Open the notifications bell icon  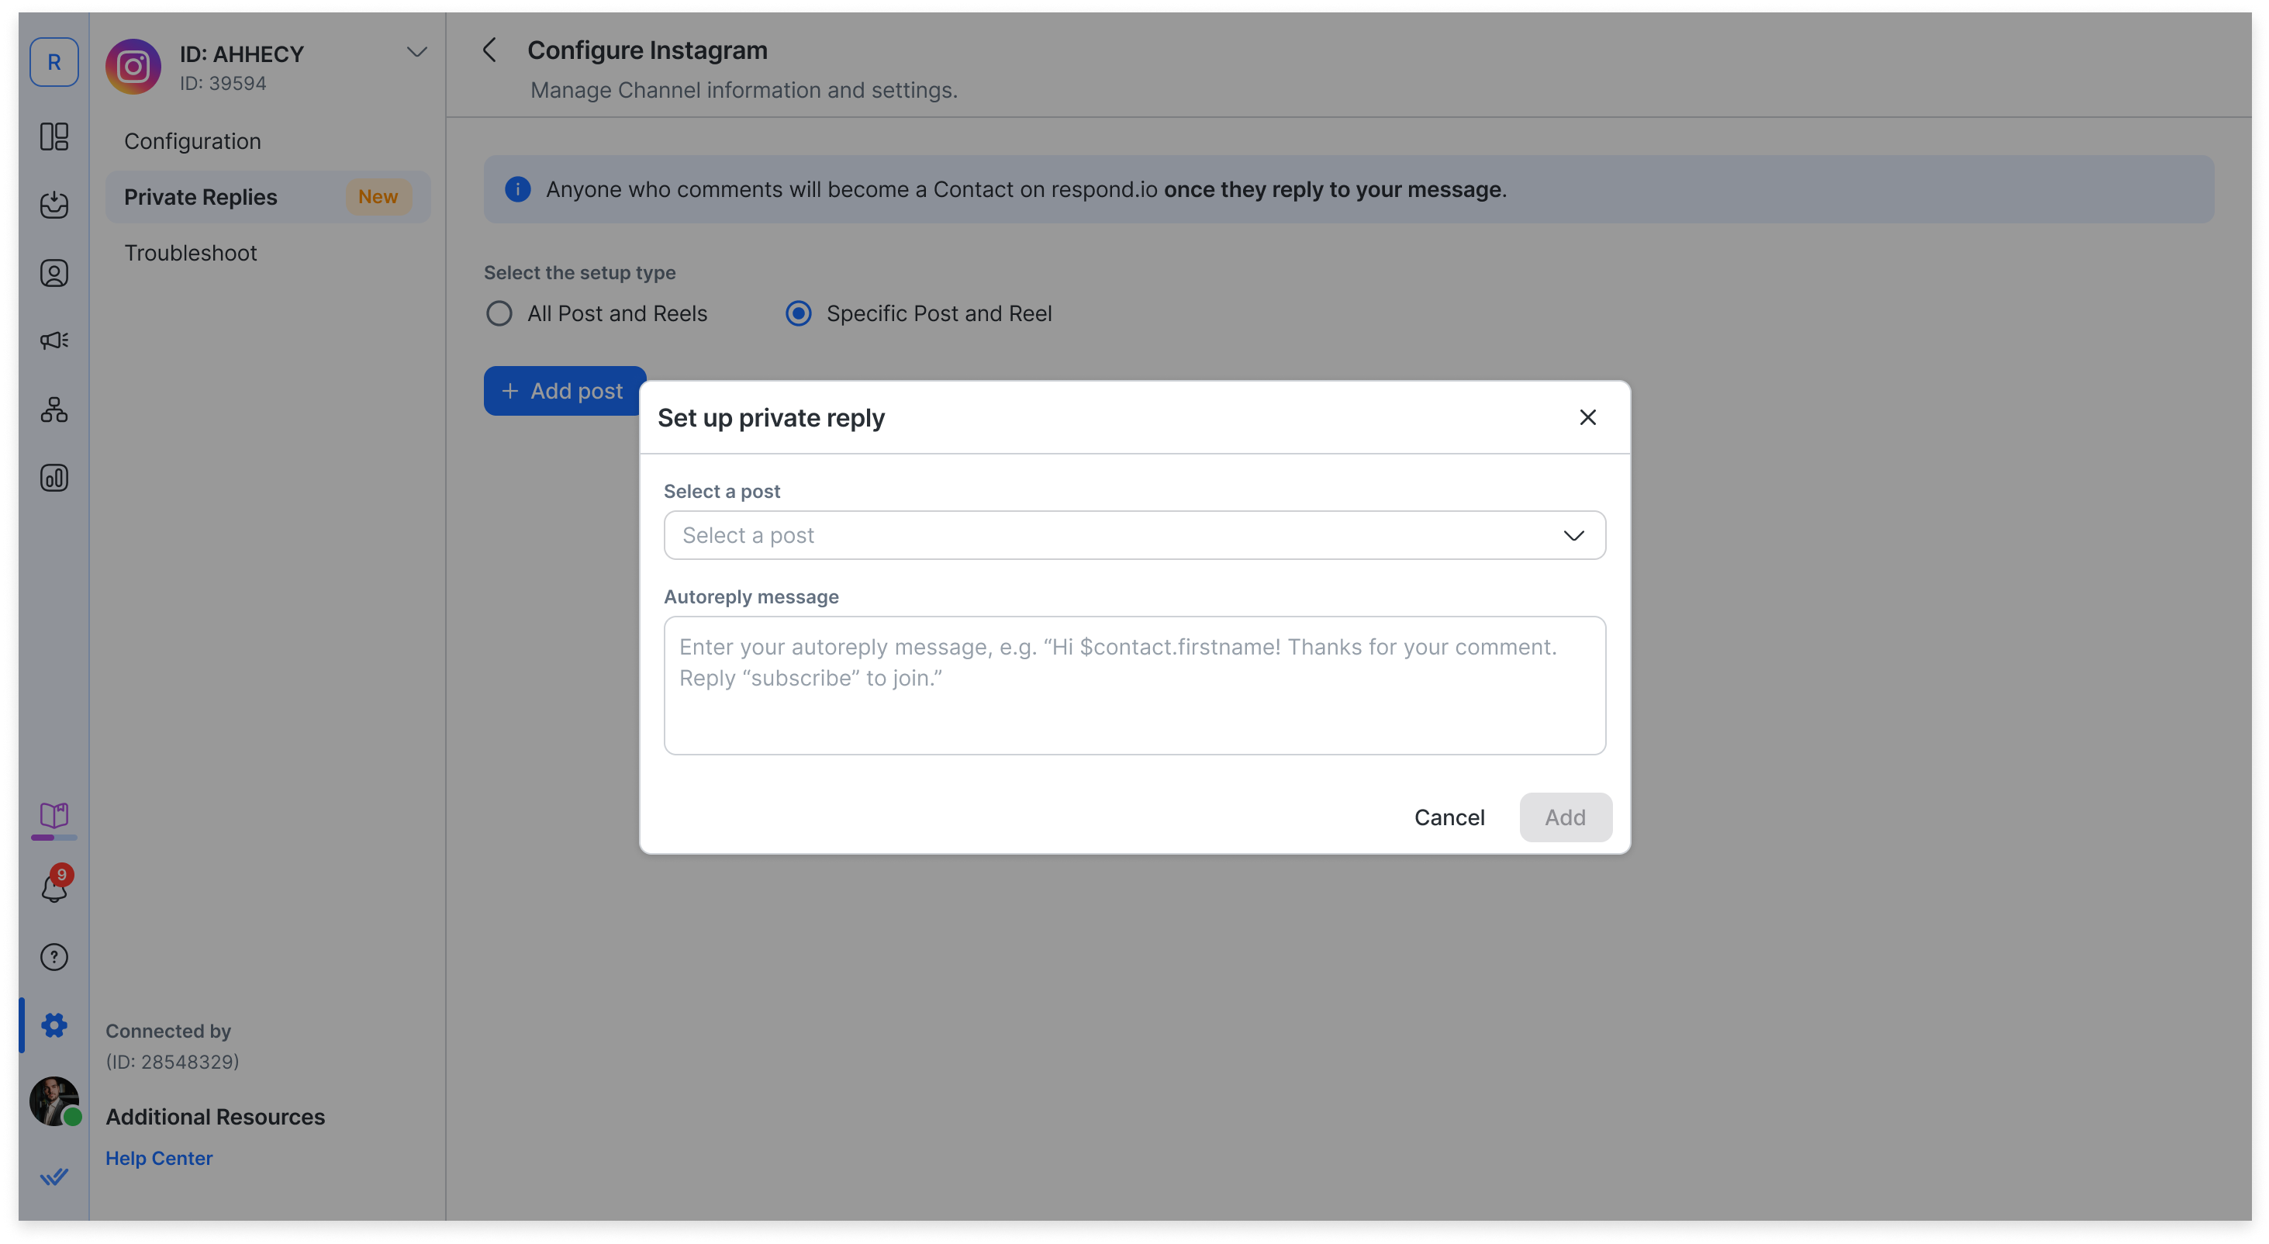click(x=54, y=888)
